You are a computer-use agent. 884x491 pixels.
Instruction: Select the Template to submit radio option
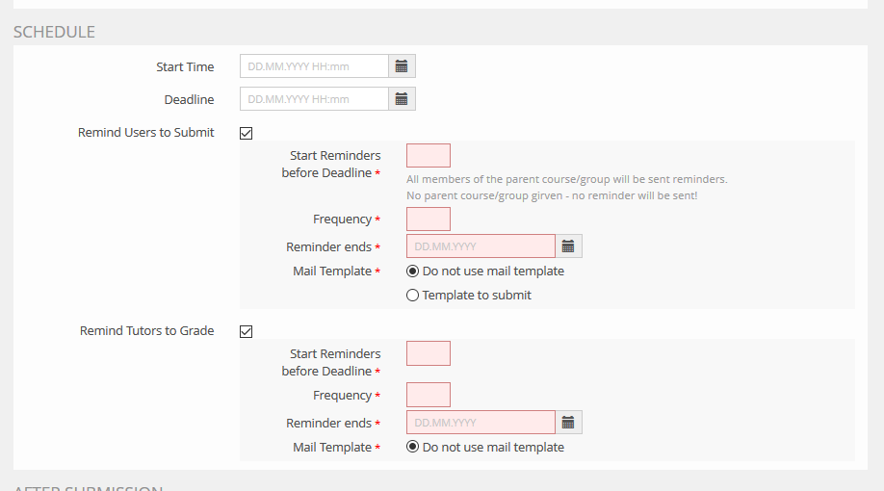[413, 296]
